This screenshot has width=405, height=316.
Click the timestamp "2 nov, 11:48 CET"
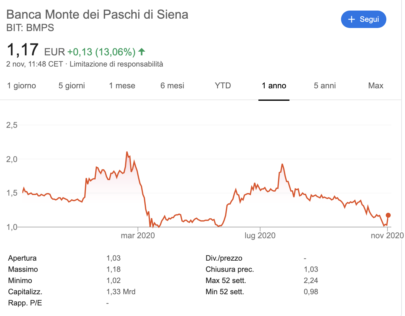(34, 64)
